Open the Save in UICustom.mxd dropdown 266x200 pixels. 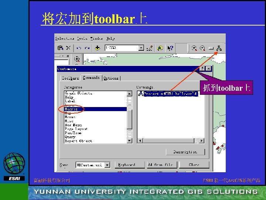pos(107,165)
